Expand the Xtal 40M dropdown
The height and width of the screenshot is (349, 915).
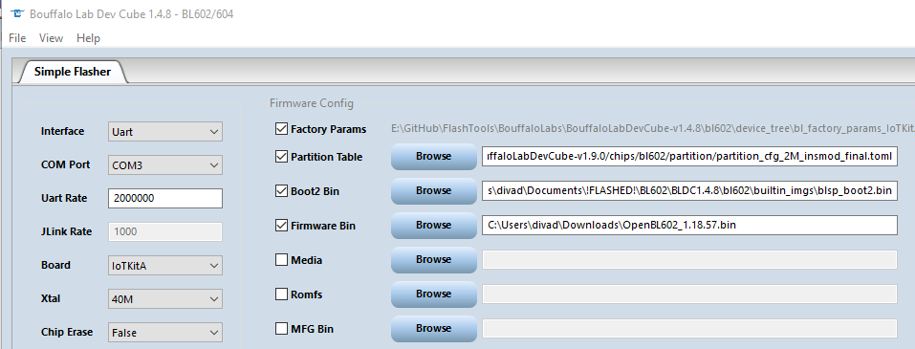pos(165,299)
